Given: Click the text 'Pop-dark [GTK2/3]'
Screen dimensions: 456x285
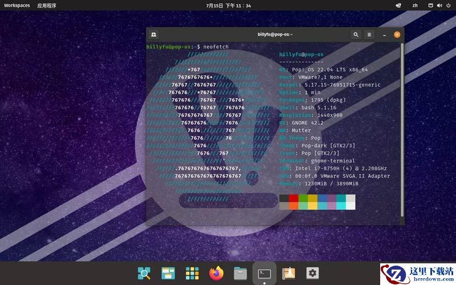Looking at the screenshot, I should [328, 145].
